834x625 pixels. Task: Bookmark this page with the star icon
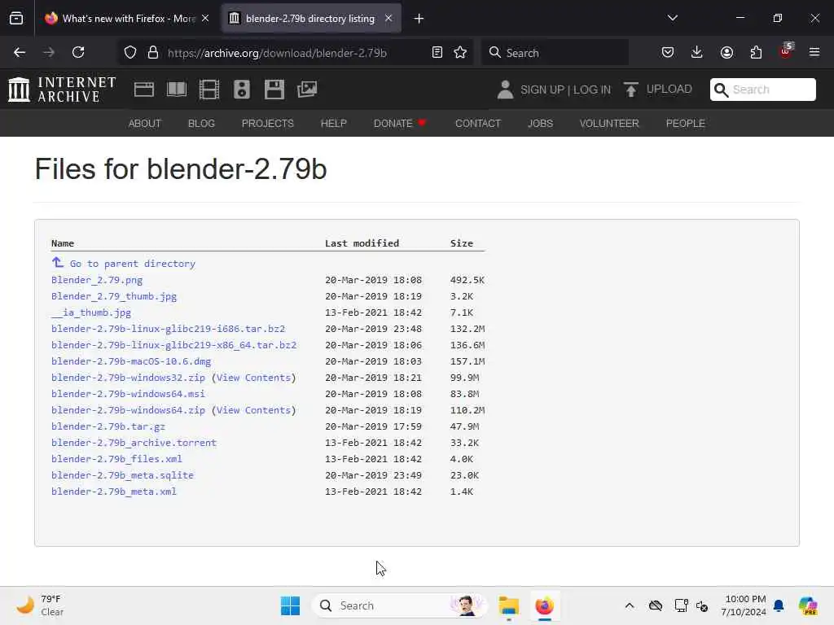tap(460, 52)
